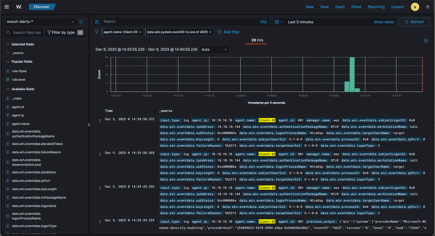Expand the 14:39:49.336 log entry
Viewport: 435px width, 236px height.
point(100,188)
